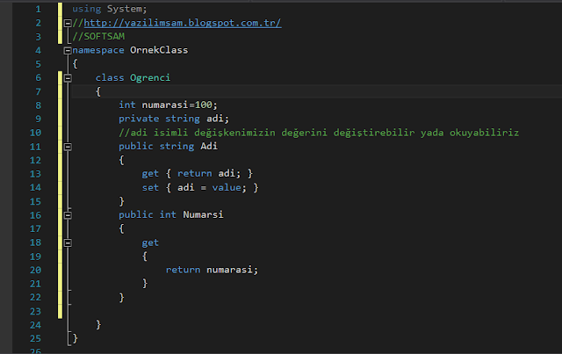Click the 'using' keyword on line 1
562x354 pixels.
coord(86,9)
